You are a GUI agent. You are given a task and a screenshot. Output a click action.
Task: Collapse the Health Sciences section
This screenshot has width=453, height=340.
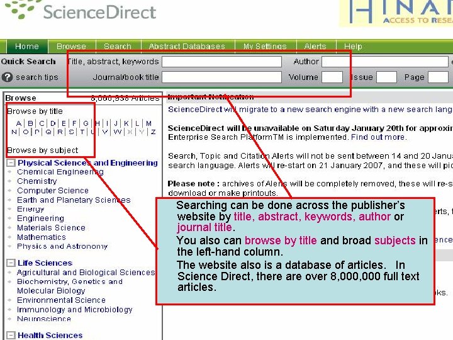click(x=11, y=336)
